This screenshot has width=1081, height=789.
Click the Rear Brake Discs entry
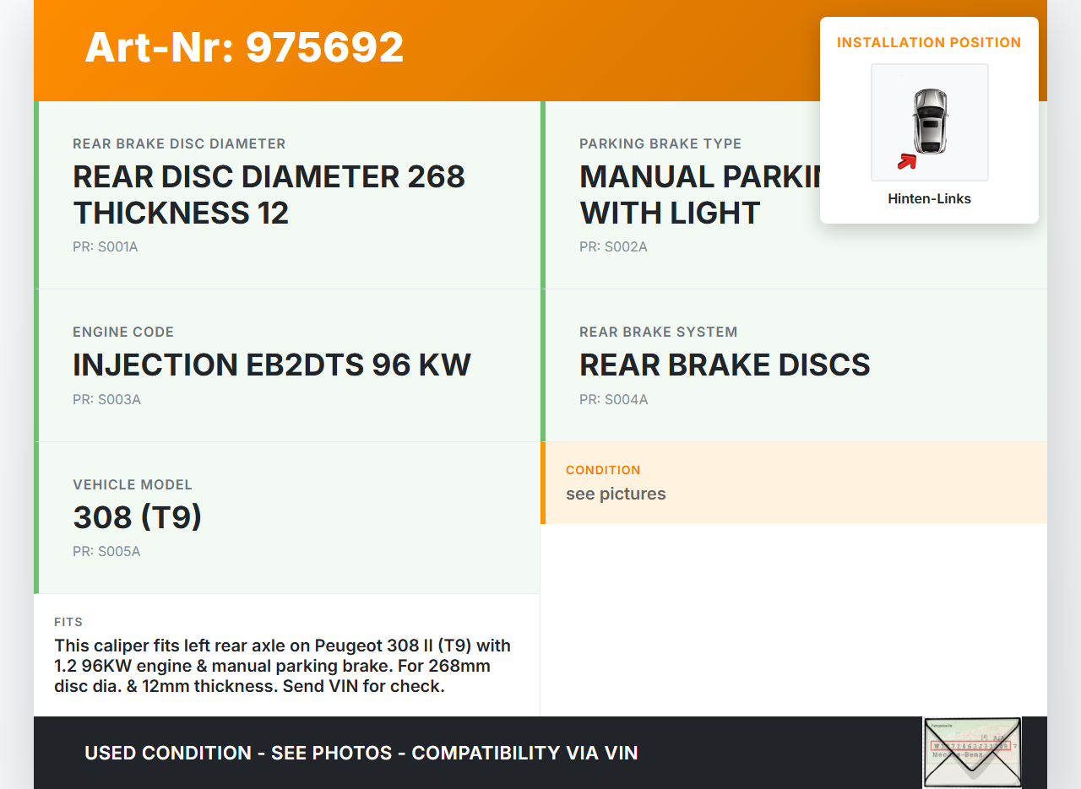pos(725,365)
